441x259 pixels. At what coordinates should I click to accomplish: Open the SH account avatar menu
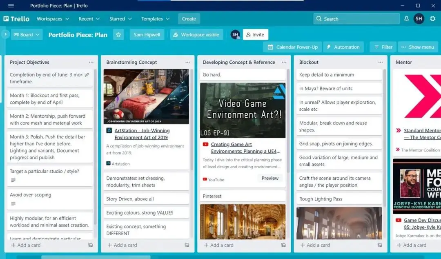click(419, 19)
